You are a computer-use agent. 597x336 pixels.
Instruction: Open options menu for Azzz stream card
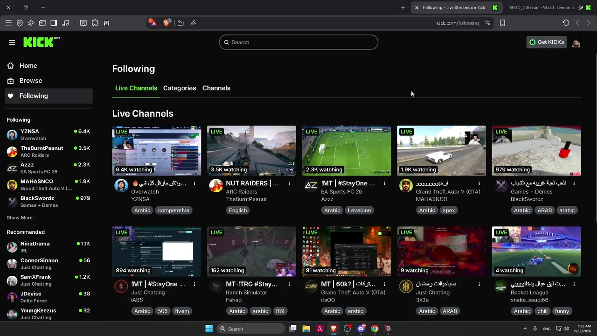384,183
